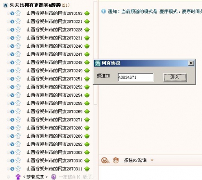The width and height of the screenshot is (202, 180).
Task: Click the purple avatar icon before 梦若成真
Action: pos(18,177)
